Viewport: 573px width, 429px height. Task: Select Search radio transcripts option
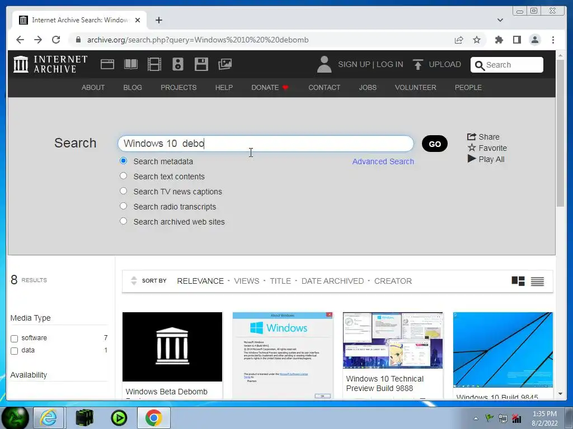point(124,206)
